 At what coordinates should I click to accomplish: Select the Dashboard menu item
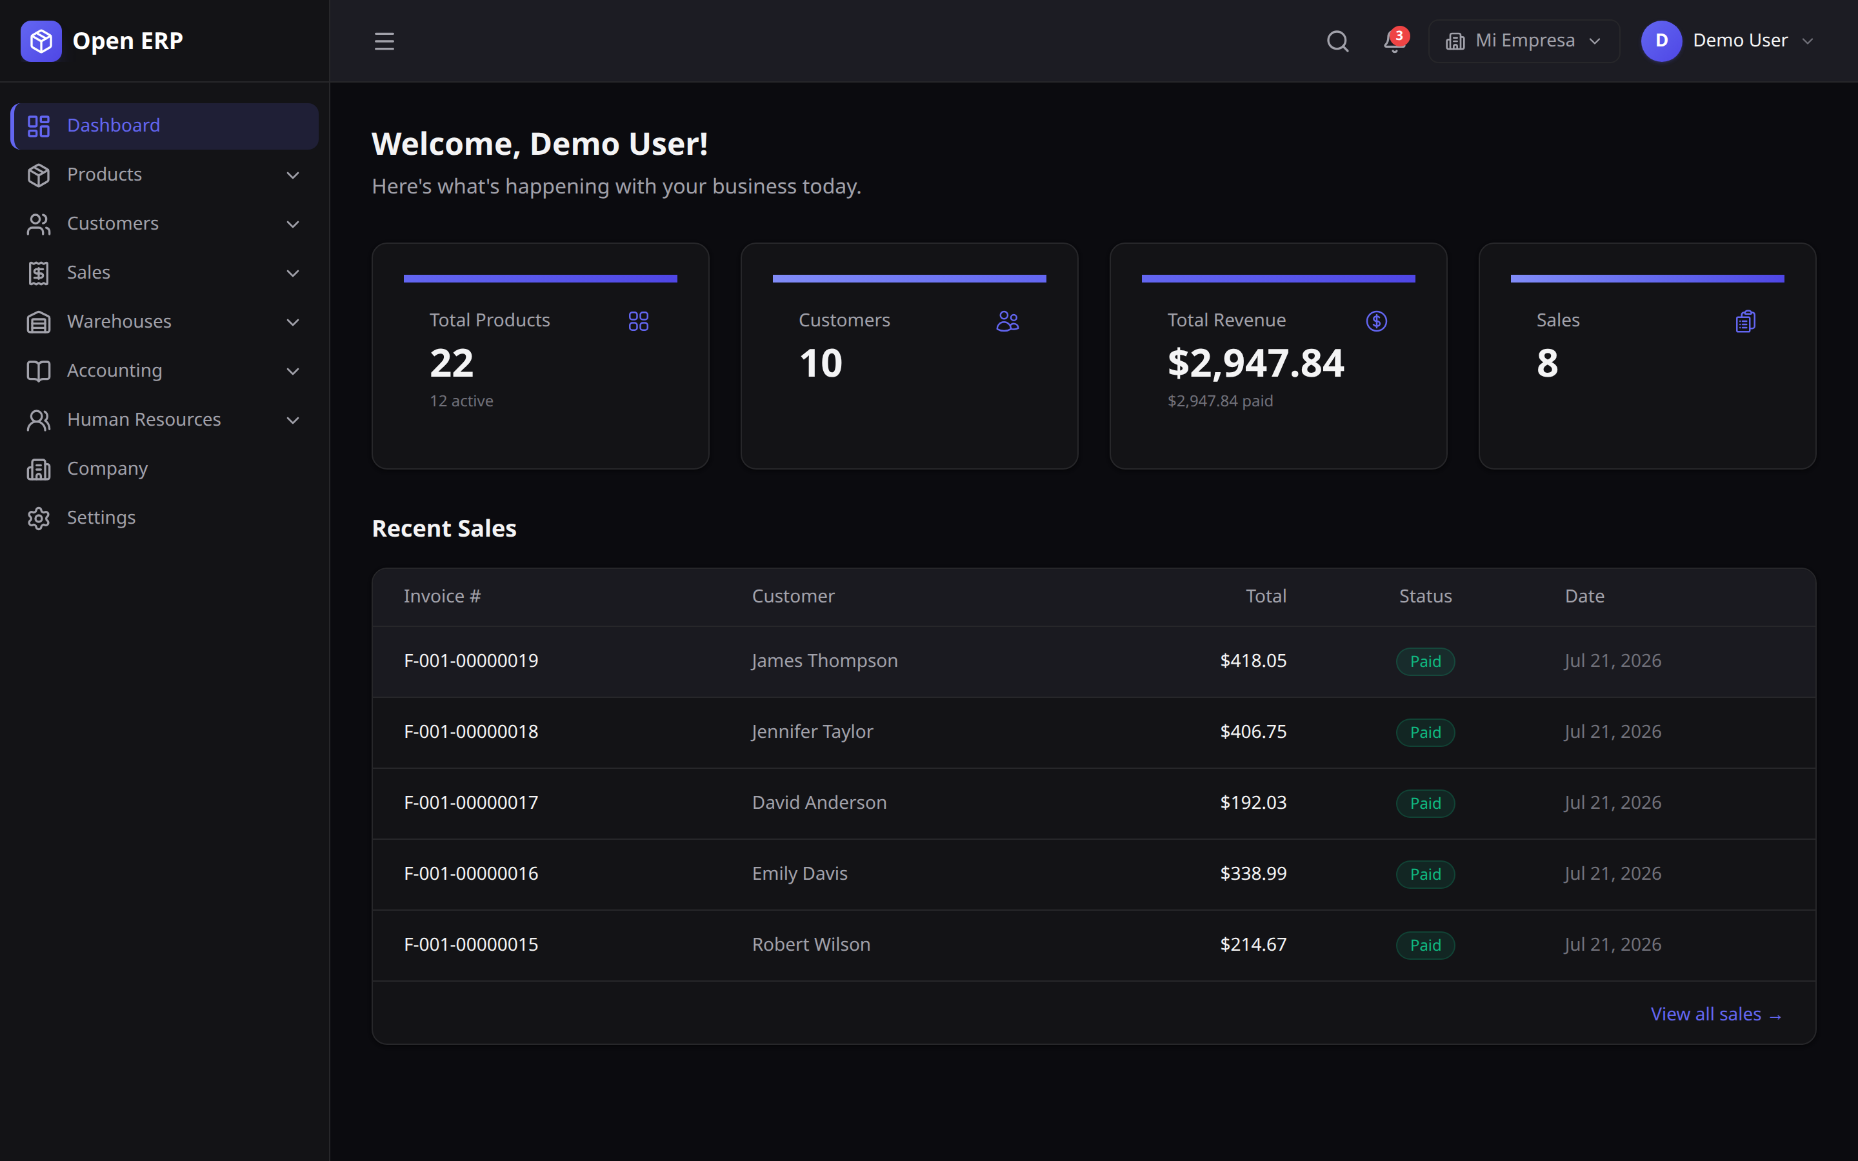click(165, 126)
